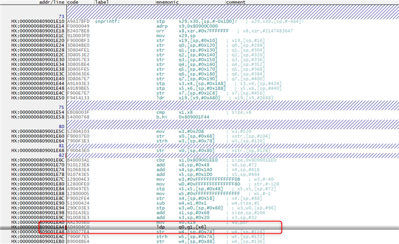Click address HX:0000000809001E9C
This screenshot has width=399, height=244.
38,218
